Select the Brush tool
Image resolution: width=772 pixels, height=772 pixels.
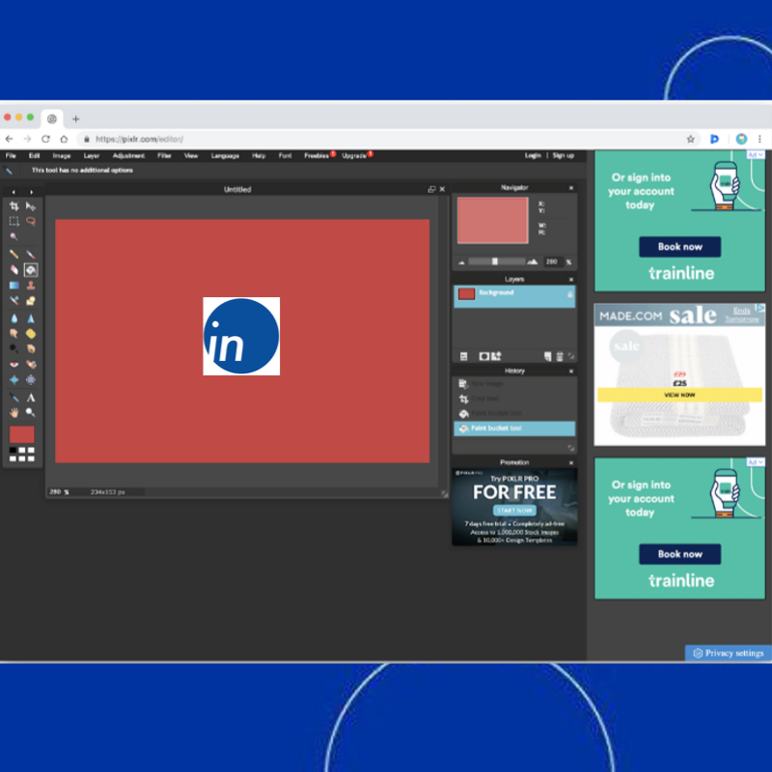31,255
